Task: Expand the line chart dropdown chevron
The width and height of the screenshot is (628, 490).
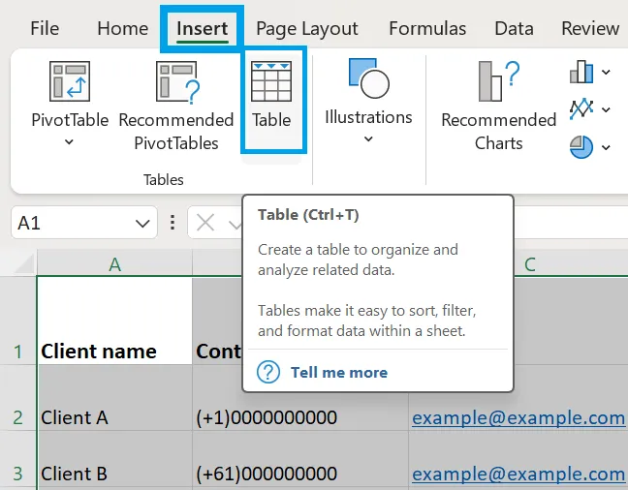Action: 606,109
